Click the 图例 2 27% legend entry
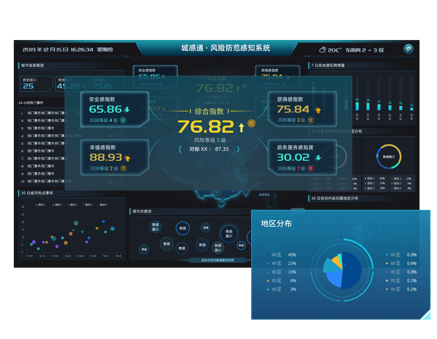The image size is (437, 339). point(375,183)
